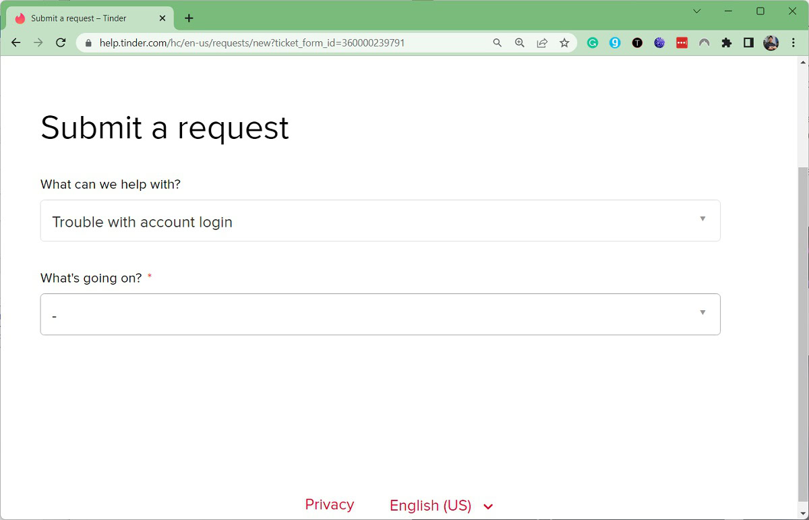This screenshot has height=520, width=809.
Task: Bookmark this page with the star icon
Action: 564,42
